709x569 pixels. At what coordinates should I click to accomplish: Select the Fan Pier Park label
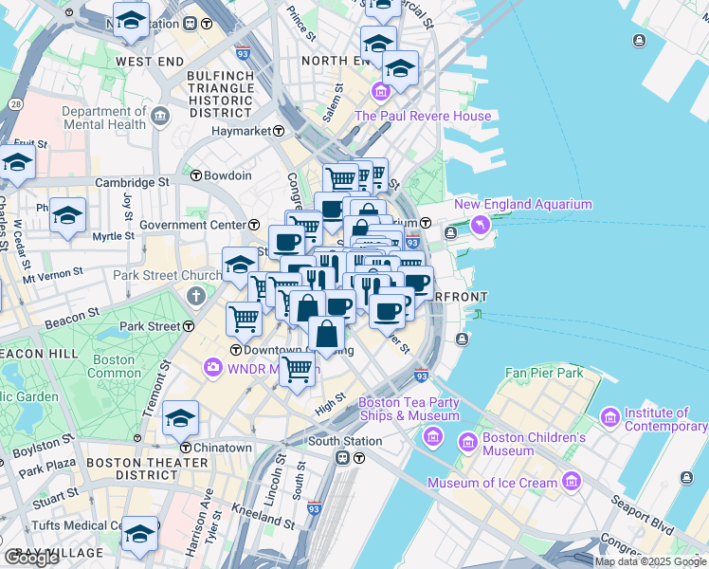544,373
